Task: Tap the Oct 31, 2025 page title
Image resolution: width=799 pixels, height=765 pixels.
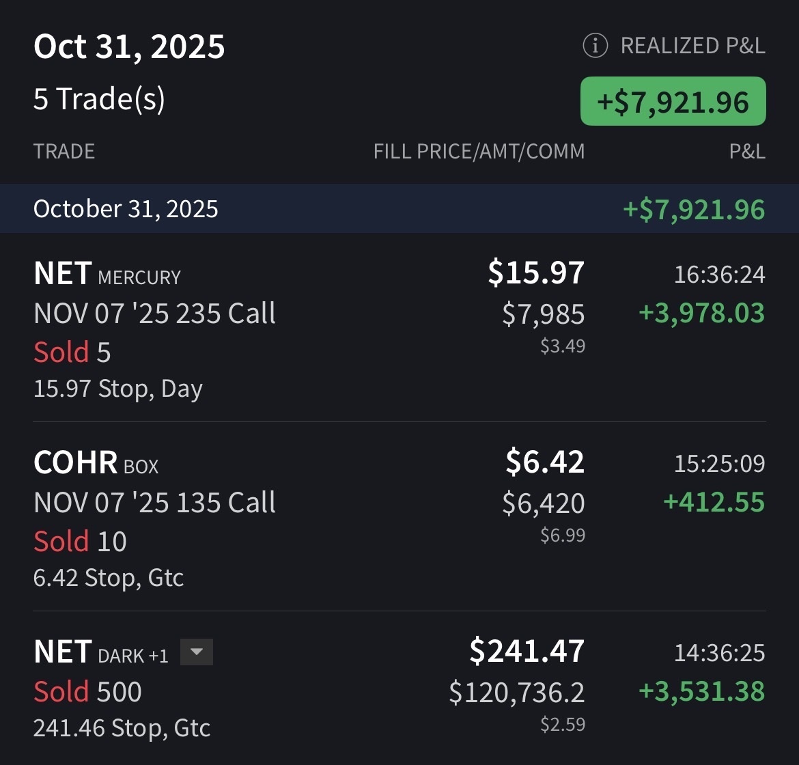Action: point(129,47)
